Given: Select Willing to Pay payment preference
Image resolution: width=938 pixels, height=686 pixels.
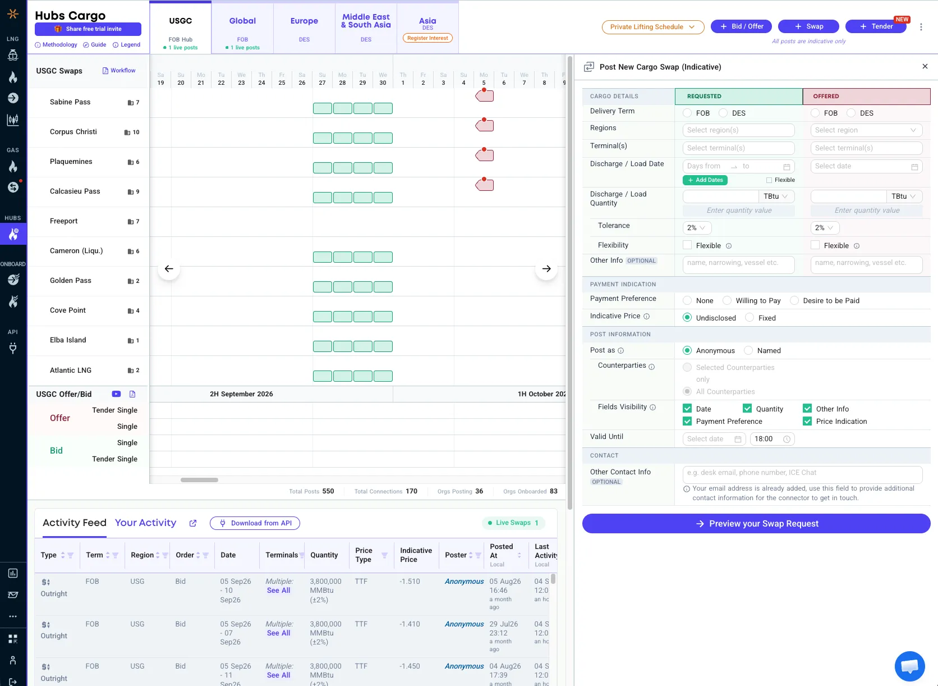Looking at the screenshot, I should [727, 300].
